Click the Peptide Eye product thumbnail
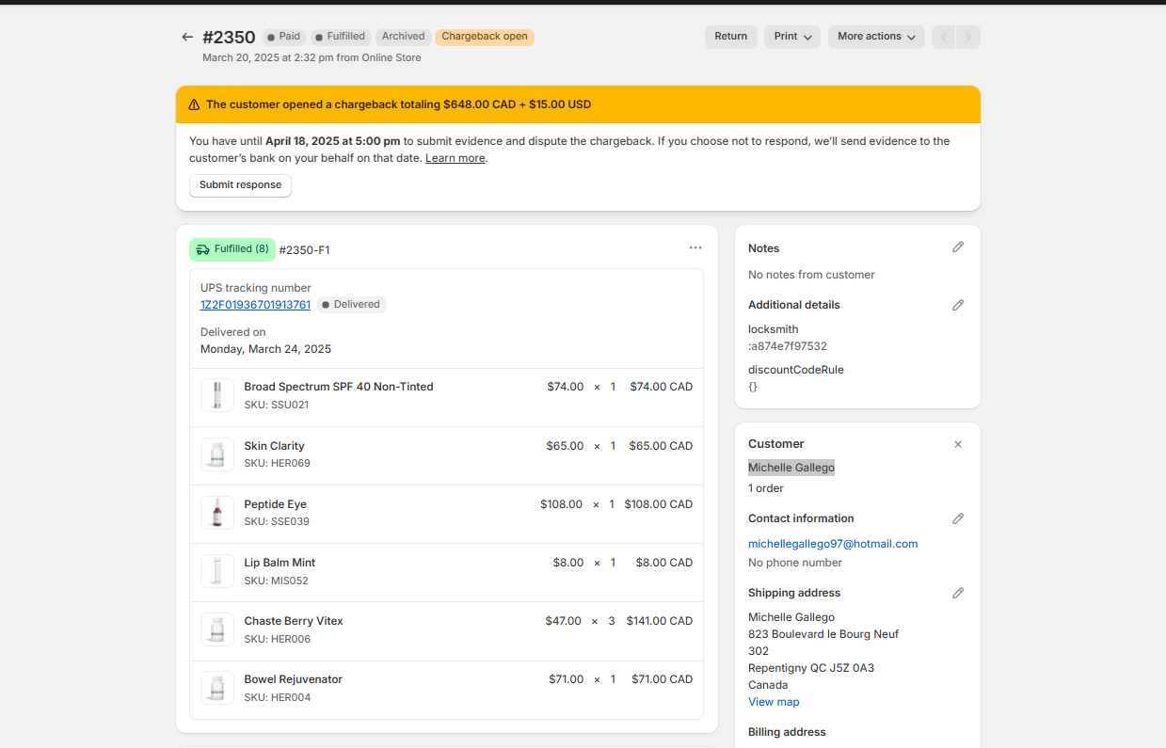 coord(217,513)
